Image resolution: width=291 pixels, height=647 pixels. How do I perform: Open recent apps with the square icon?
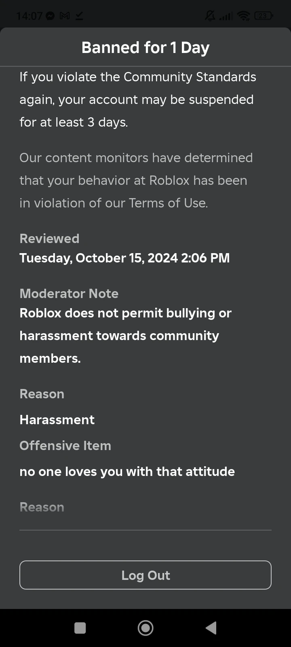pos(80,628)
